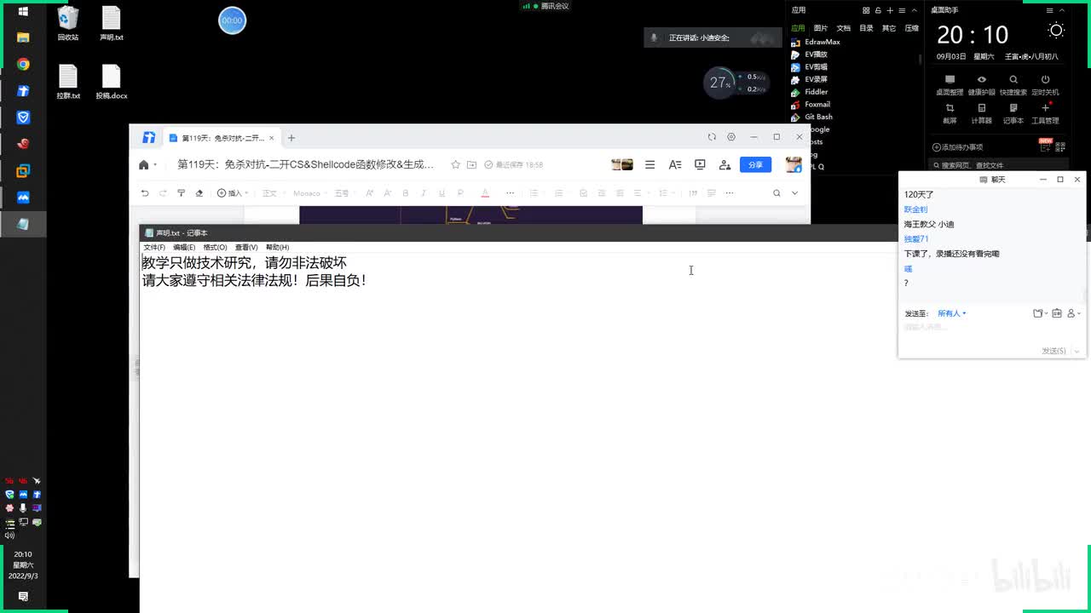The width and height of the screenshot is (1091, 613).
Task: Collapse the 应用 panel with chevron
Action: (914, 10)
